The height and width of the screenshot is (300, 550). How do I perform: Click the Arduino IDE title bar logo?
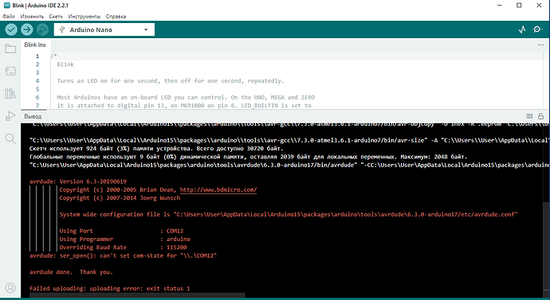6,6
